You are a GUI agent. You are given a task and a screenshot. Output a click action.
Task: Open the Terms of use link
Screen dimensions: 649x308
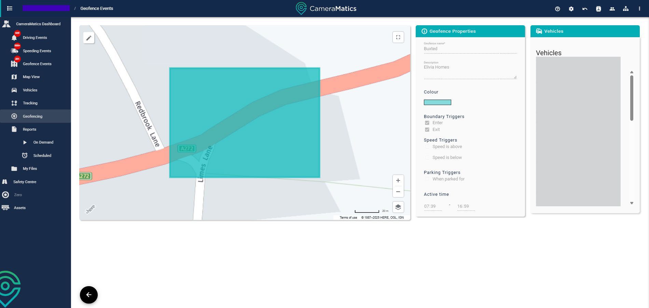(x=348, y=218)
